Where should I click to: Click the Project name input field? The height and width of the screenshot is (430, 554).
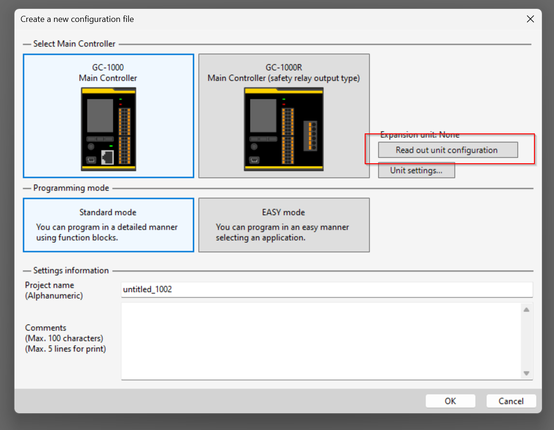point(327,289)
